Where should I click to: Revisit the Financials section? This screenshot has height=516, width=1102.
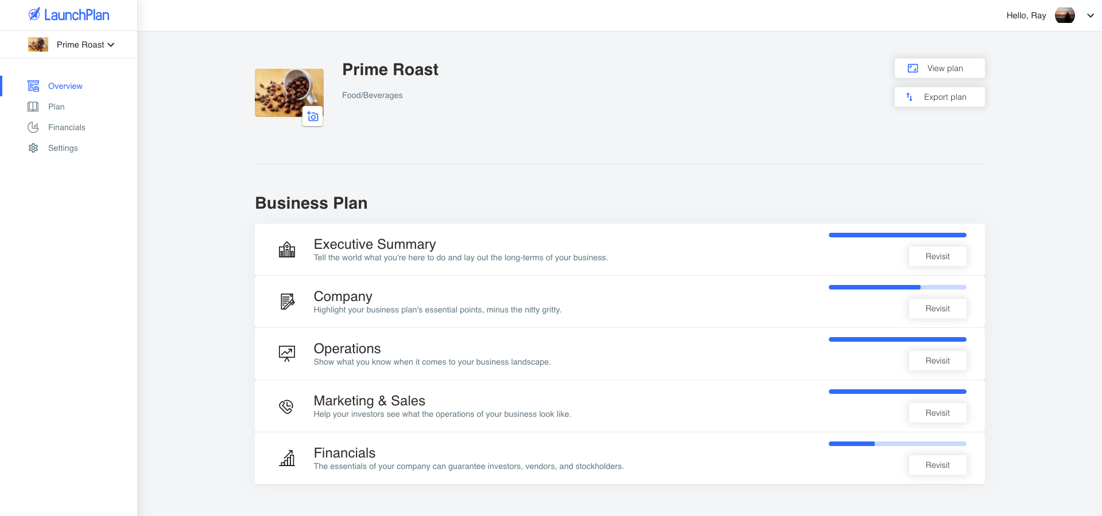[x=938, y=465]
